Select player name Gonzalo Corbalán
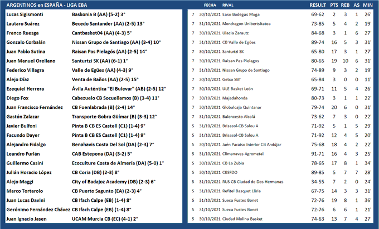The height and width of the screenshot is (229, 379). point(26,42)
